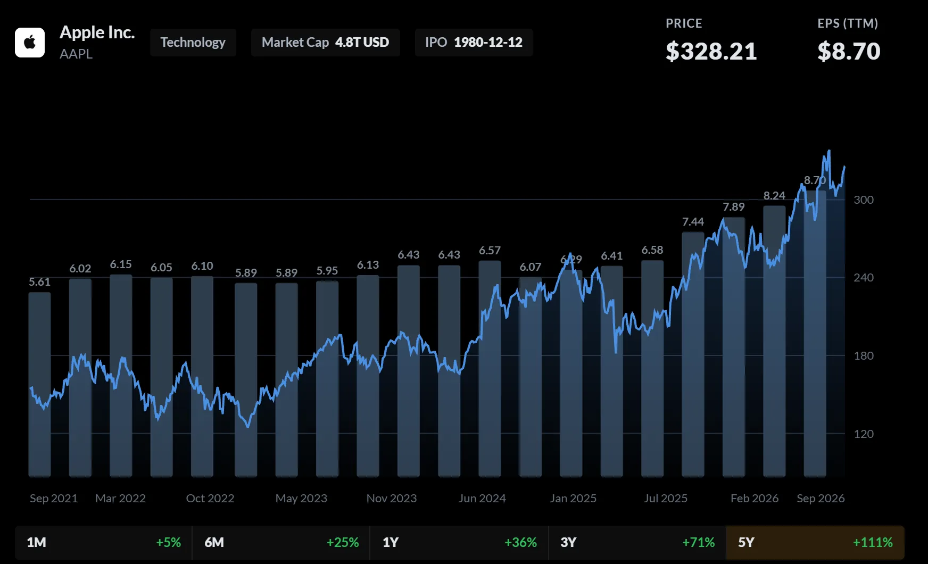Viewport: 928px width, 564px height.
Task: Click the Nov 2023 axis label
Action: pos(392,499)
